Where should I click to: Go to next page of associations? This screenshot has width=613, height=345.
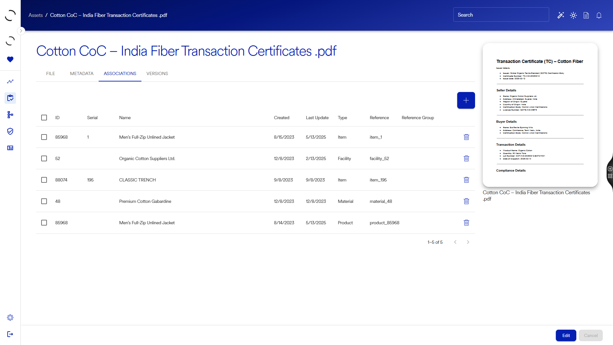(x=468, y=242)
